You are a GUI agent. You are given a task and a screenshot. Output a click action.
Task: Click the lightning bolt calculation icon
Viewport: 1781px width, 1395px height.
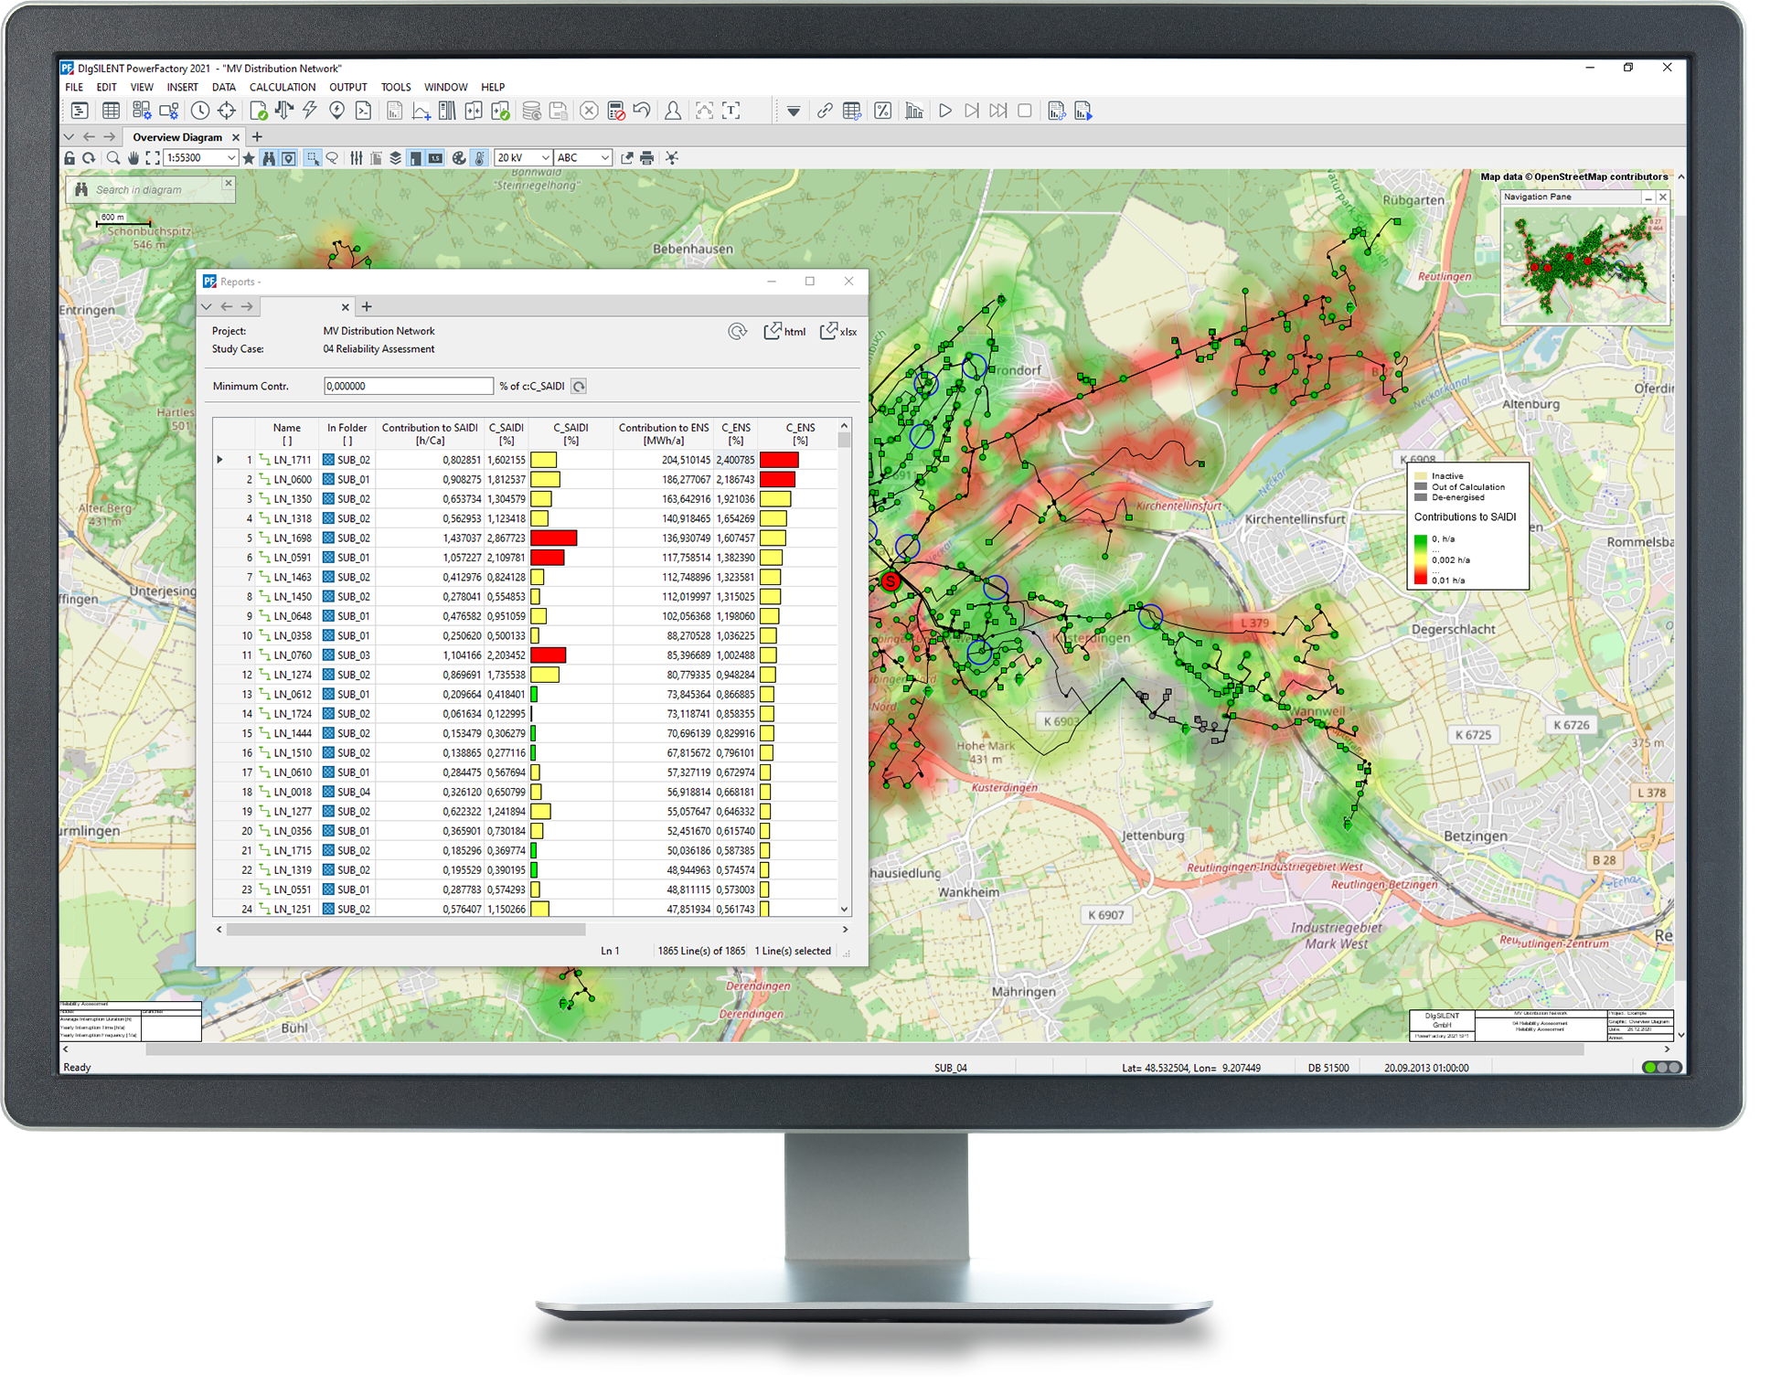click(310, 111)
